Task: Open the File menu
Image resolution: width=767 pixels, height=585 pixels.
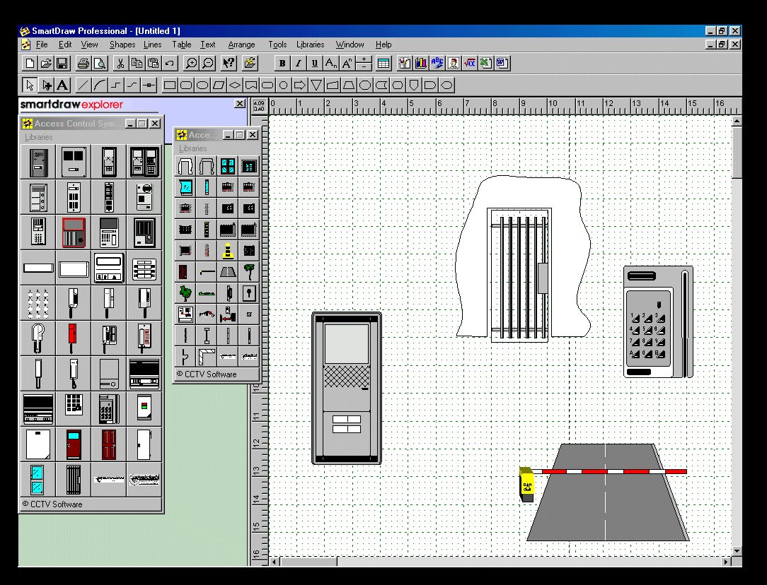Action: click(x=42, y=45)
